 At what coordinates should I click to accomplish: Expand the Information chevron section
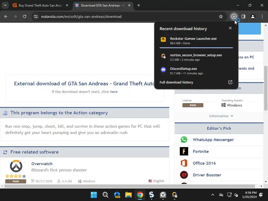click(221, 116)
